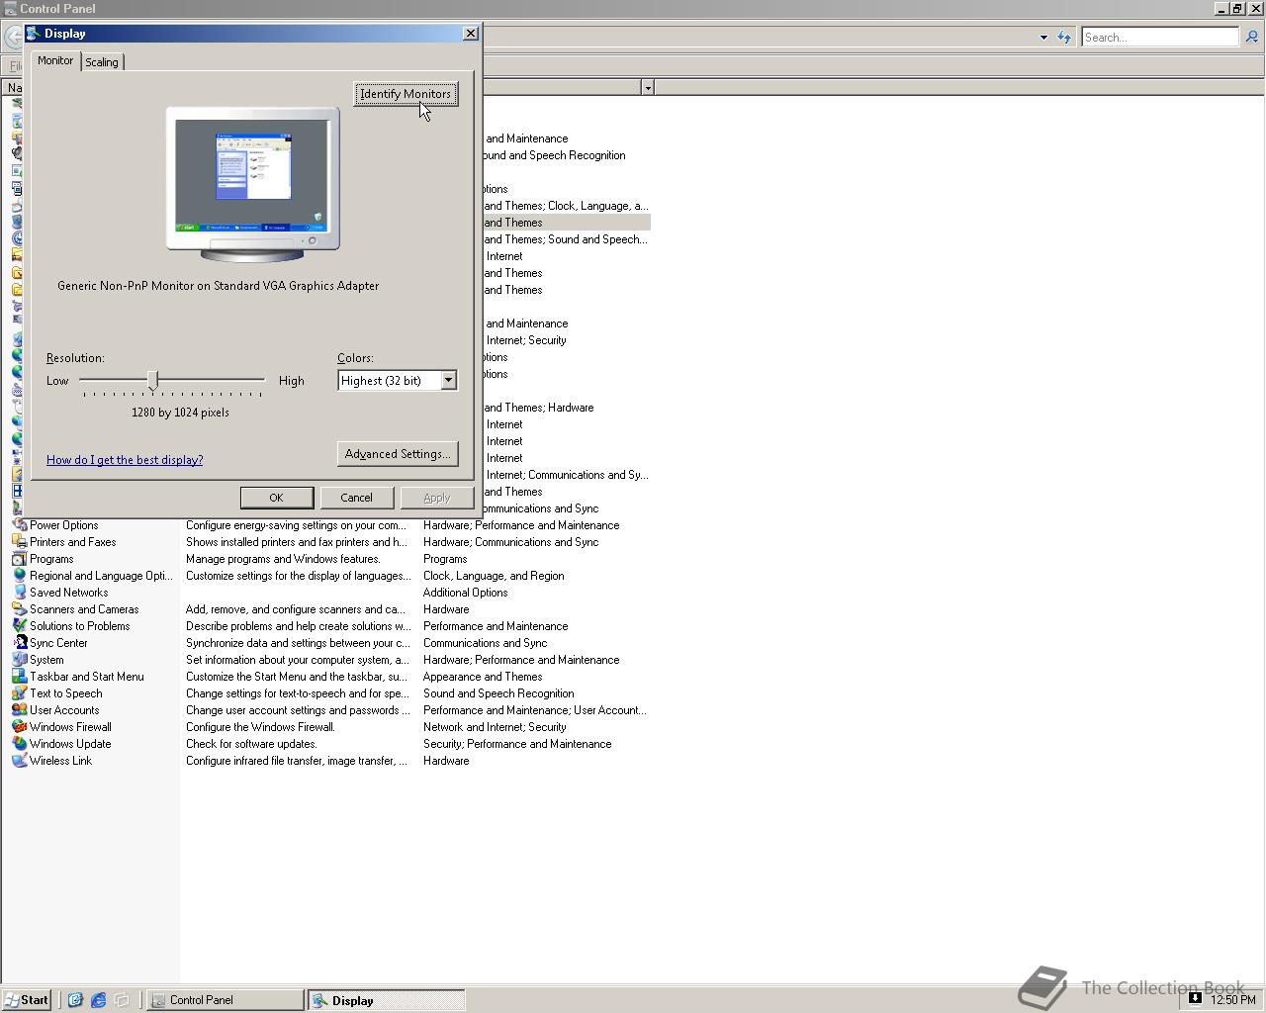Open Regional and Language Options icon
Viewport: 1266px width, 1013px height.
[x=19, y=576]
